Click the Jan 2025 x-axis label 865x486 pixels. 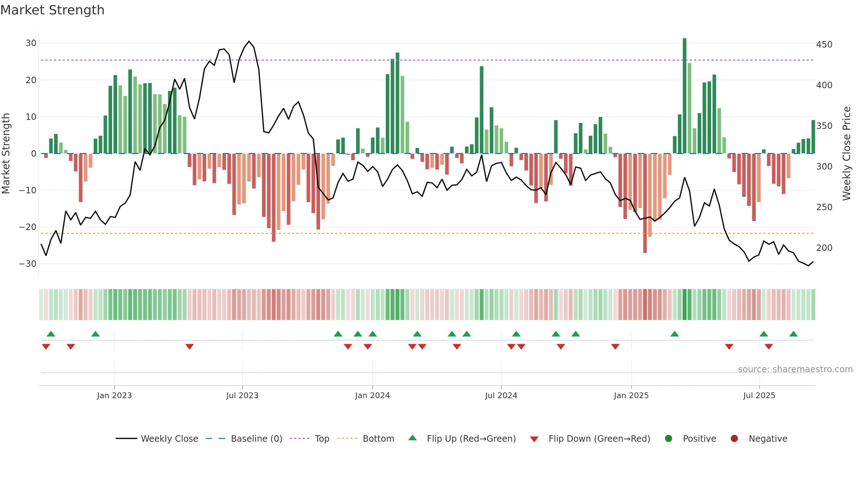click(x=631, y=395)
